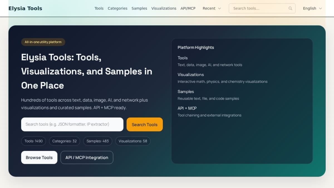Select API/MCP in the navigation bar

[x=188, y=8]
